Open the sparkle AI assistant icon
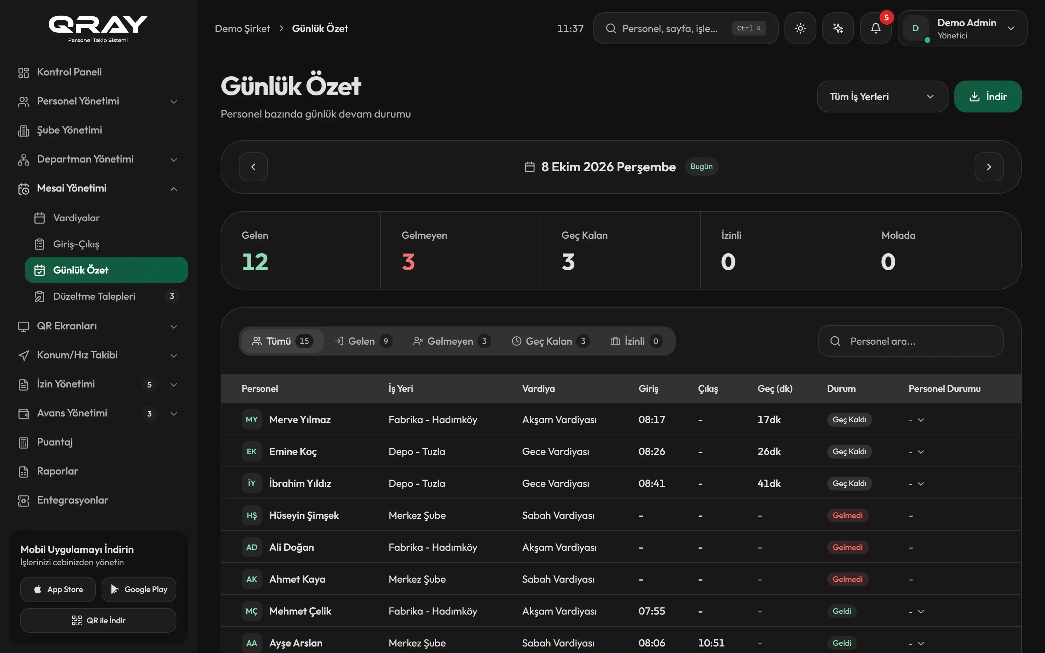This screenshot has width=1045, height=653. (838, 29)
